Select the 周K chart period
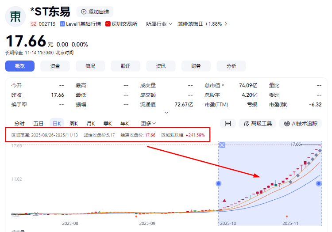 coord(73,124)
